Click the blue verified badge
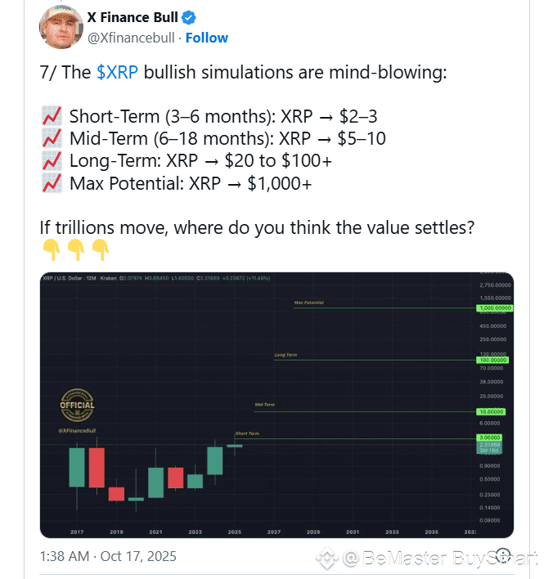This screenshot has width=544, height=579. click(187, 17)
